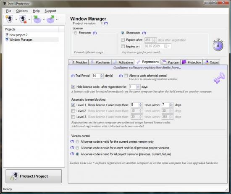
Task: Open the File menu
Action: (x=8, y=11)
